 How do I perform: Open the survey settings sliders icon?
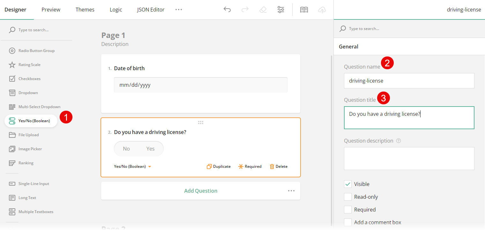coord(280,10)
